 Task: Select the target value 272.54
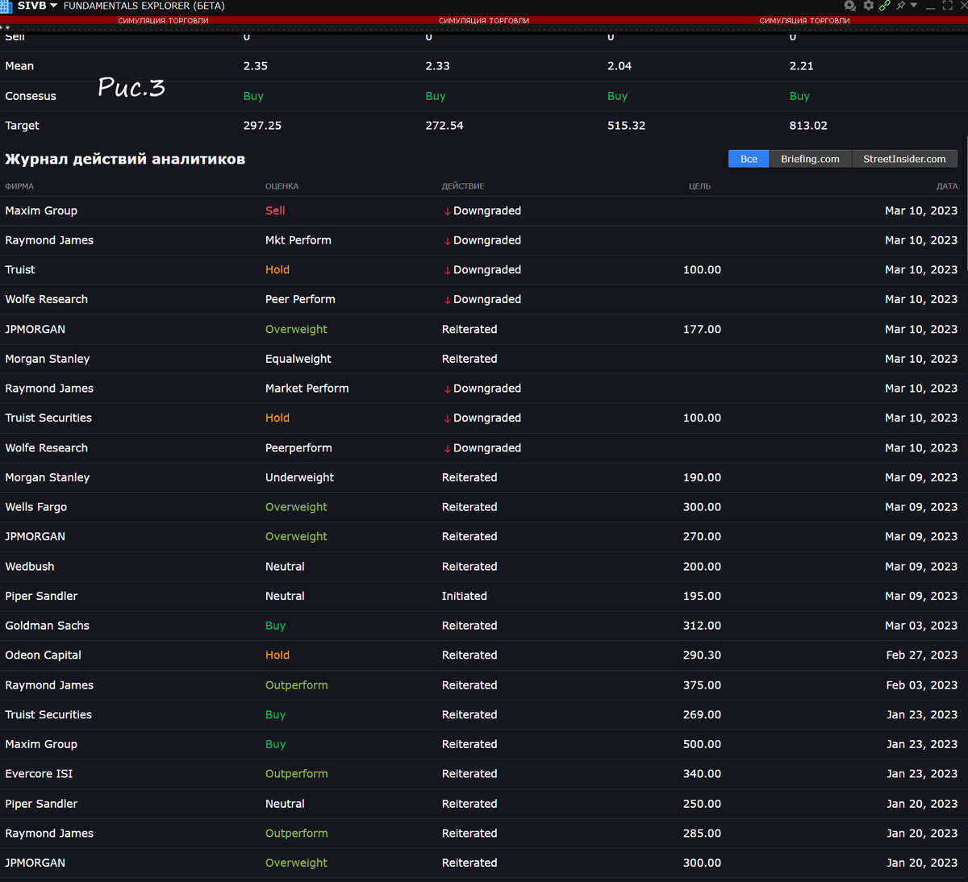click(x=444, y=126)
